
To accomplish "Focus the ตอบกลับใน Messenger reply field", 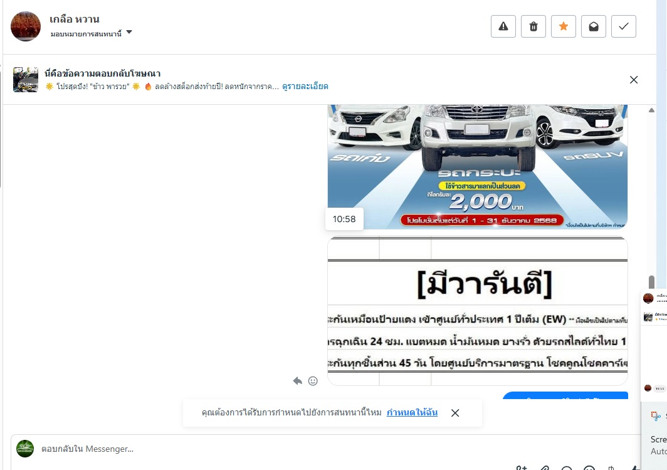I will click(x=323, y=449).
